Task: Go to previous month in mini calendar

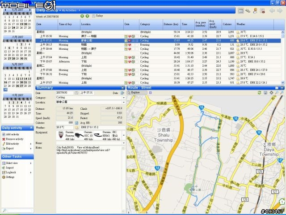Action: click(5, 10)
